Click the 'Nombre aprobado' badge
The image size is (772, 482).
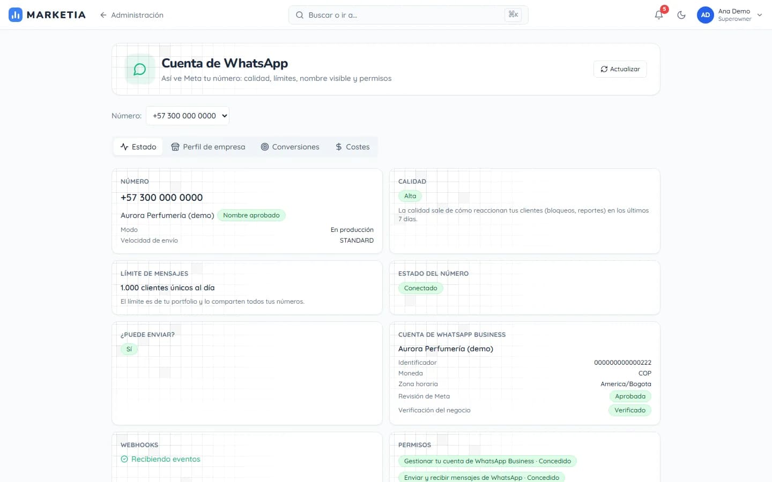point(251,215)
